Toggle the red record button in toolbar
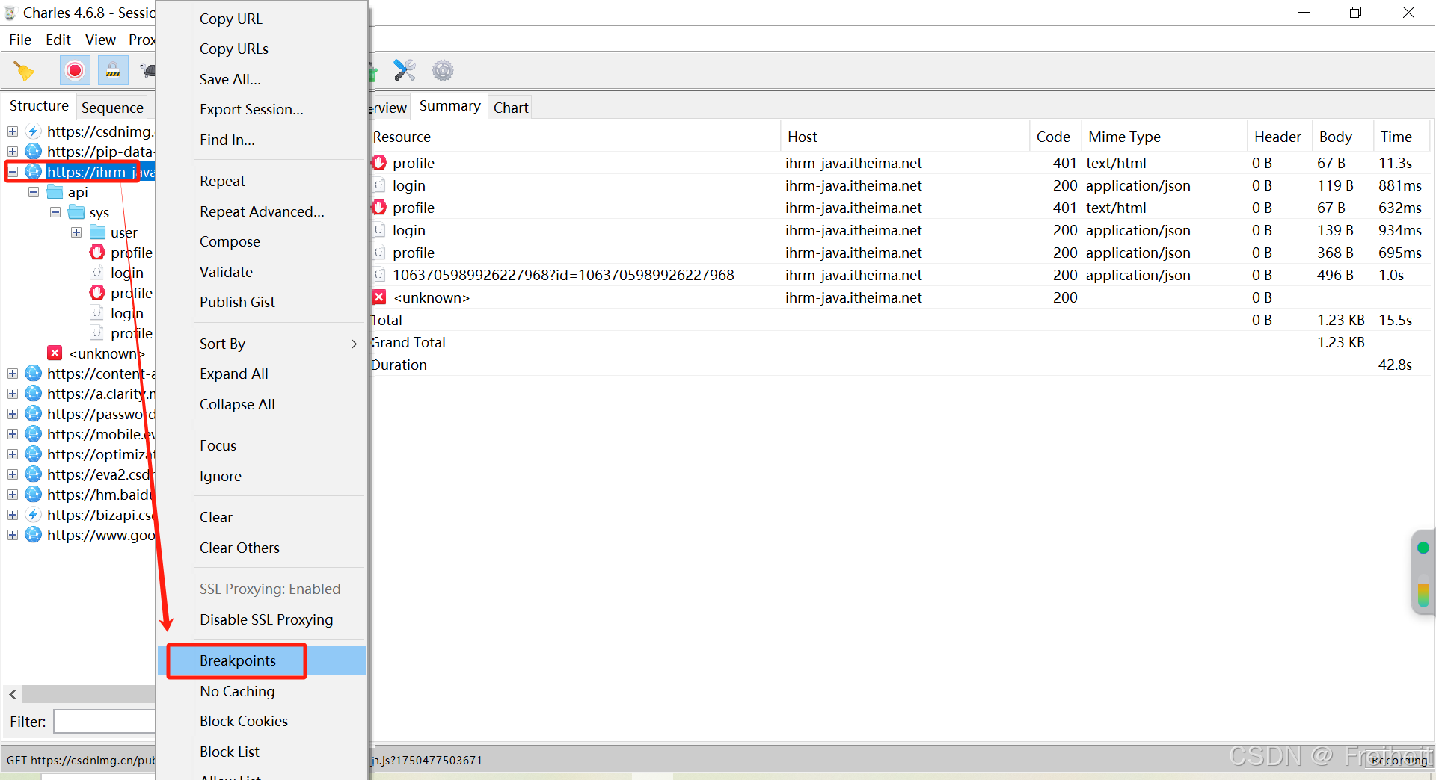Image resolution: width=1436 pixels, height=780 pixels. tap(75, 71)
